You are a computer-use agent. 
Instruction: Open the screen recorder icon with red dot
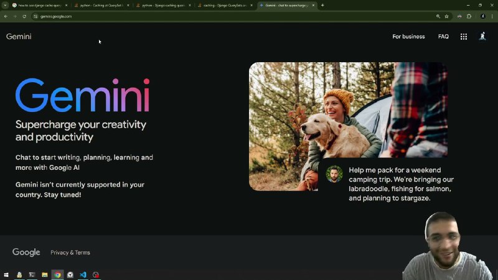[96, 274]
